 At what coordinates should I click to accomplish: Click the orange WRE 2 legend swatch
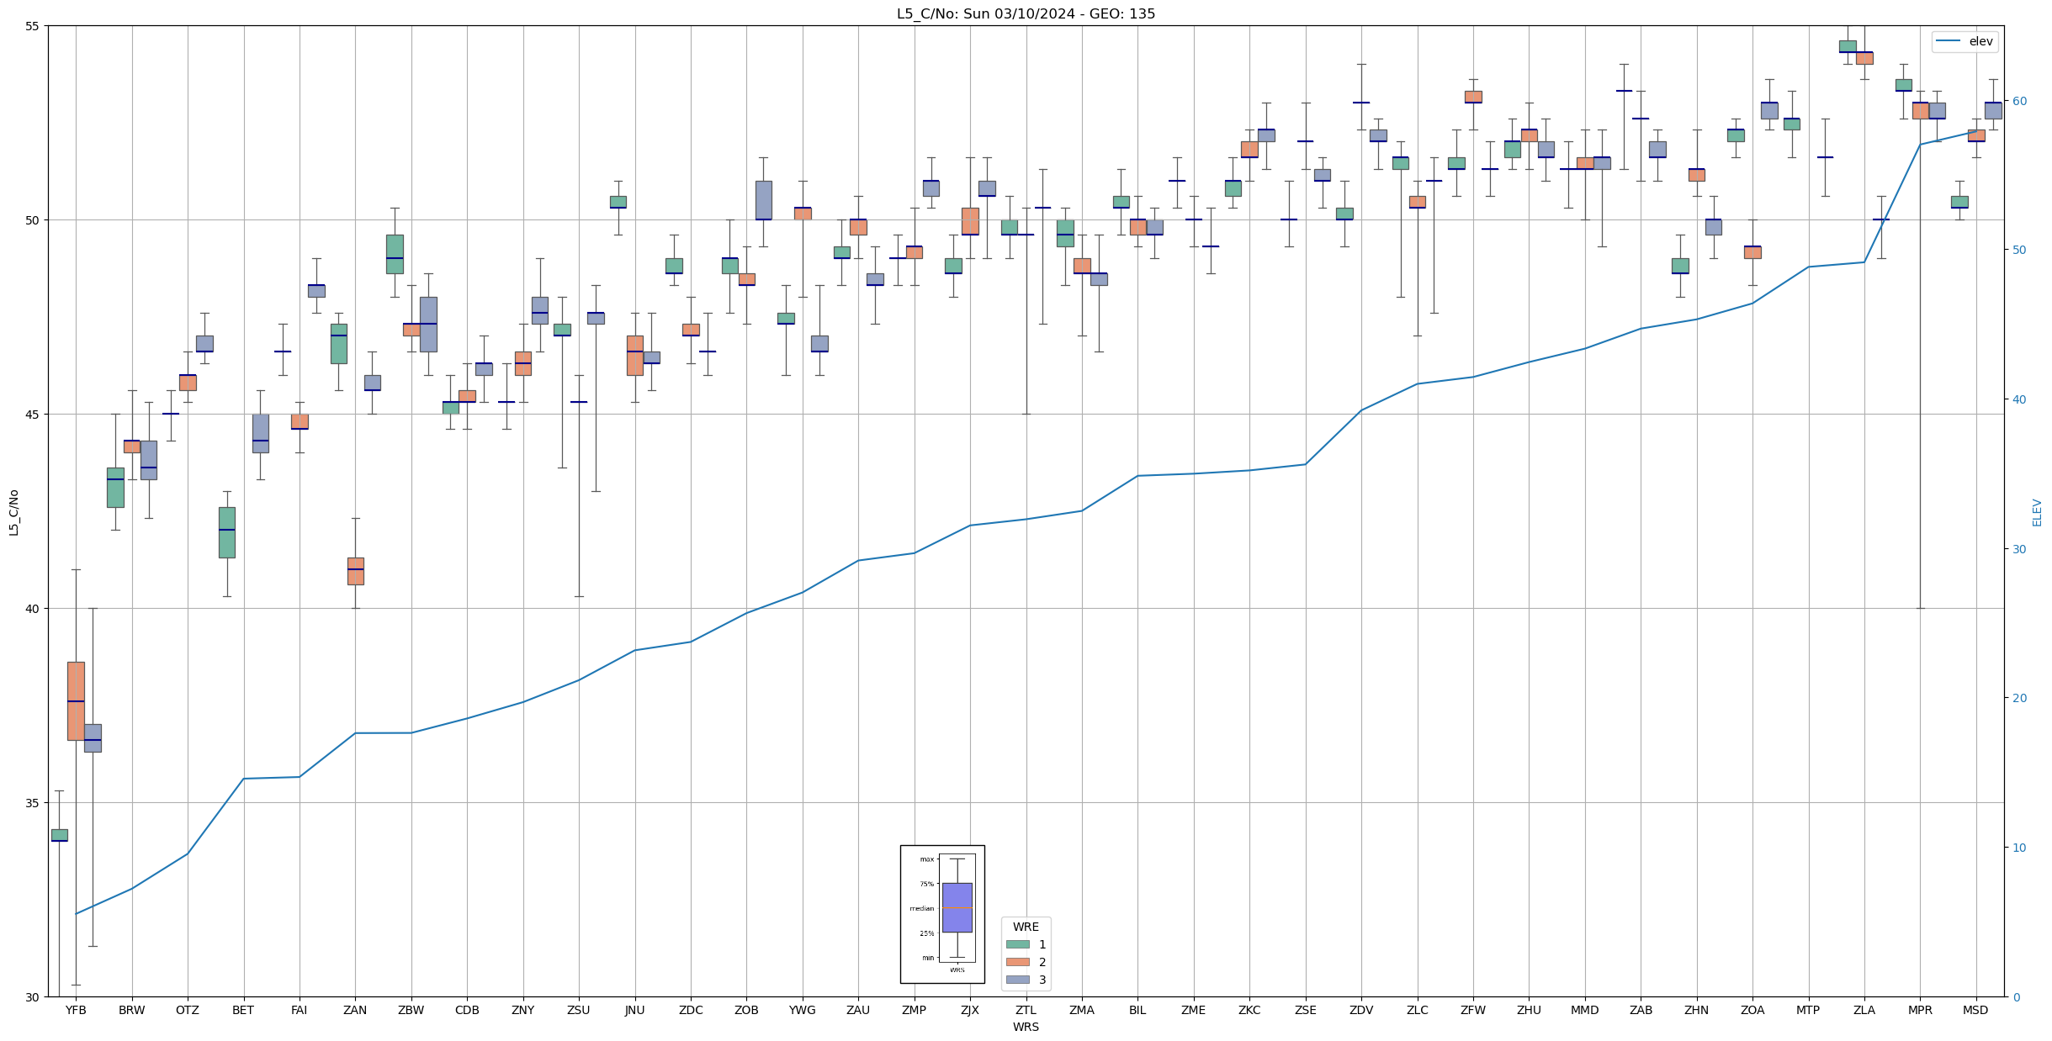1017,962
